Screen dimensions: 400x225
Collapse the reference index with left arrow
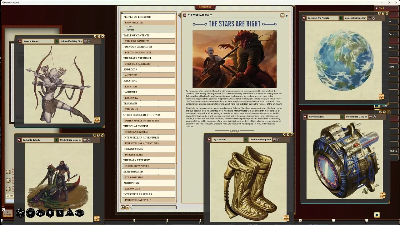click(x=179, y=15)
